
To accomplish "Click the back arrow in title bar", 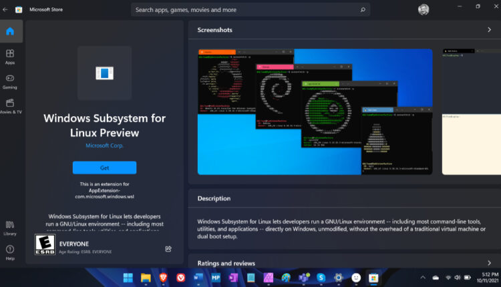I will click(5, 9).
